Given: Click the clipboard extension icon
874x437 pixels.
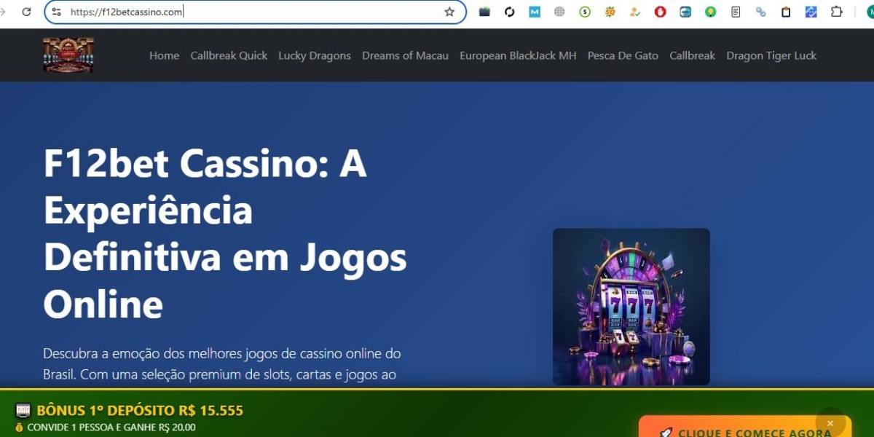Looking at the screenshot, I should [786, 12].
